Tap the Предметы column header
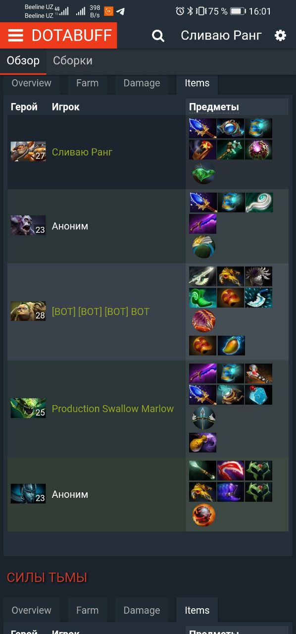Screen dimensions: 296x634 (x=214, y=107)
